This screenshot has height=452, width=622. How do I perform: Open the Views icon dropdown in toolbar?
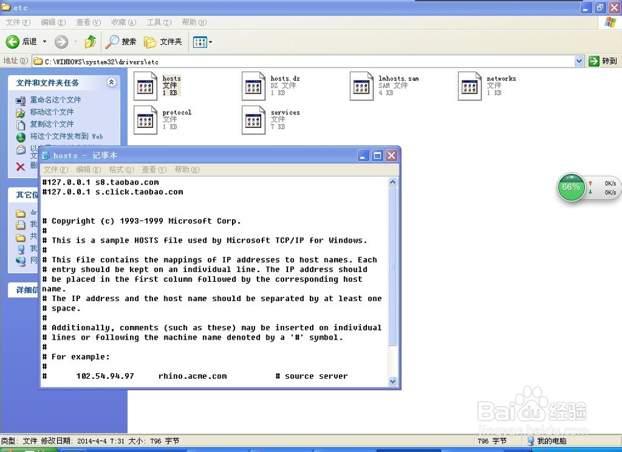tap(202, 42)
